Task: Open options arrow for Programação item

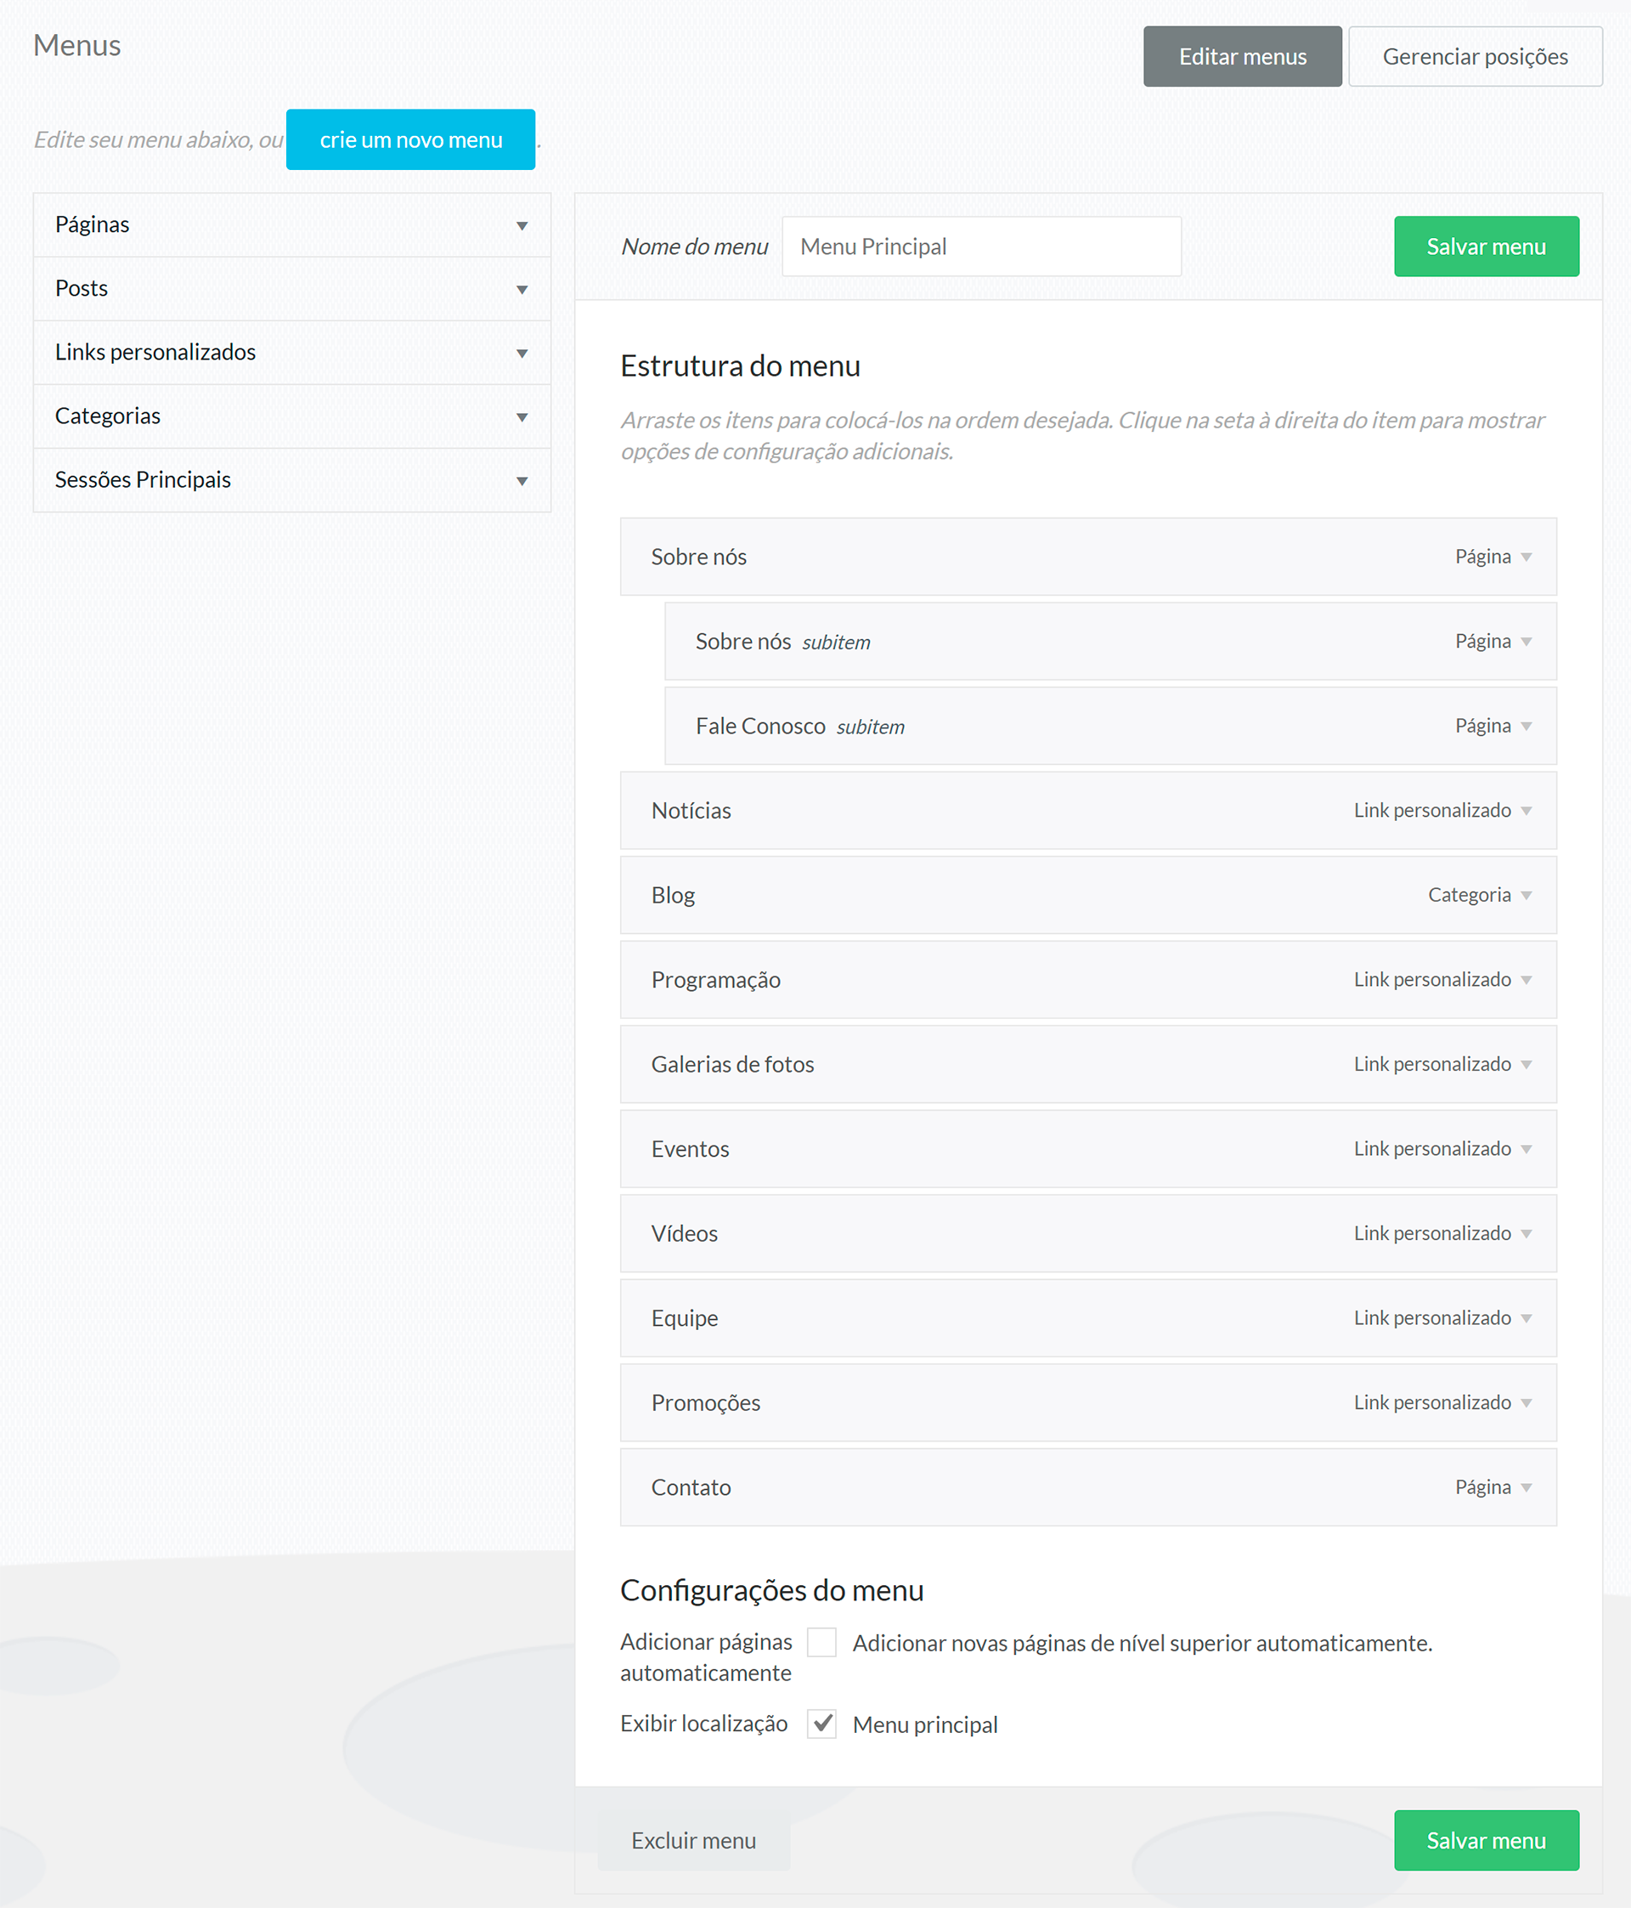Action: click(1526, 980)
